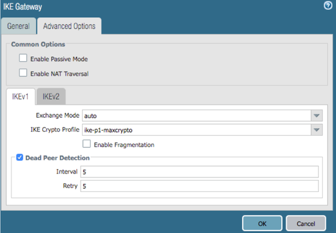Screen dimensions: 336x233
Task: Switch to the IKEv2 sub-tab
Action: pyautogui.click(x=51, y=97)
